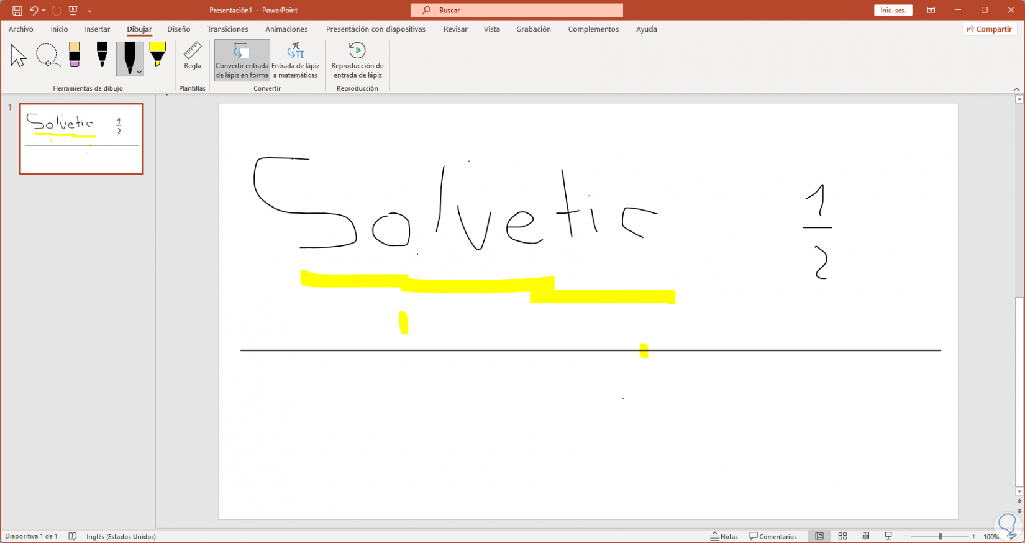Open the Animaciones tab
This screenshot has height=543, width=1025.
(x=286, y=29)
